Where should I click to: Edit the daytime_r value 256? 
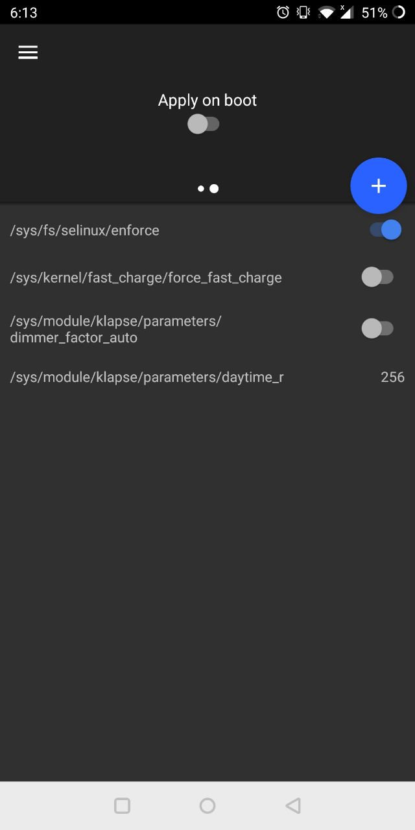[x=392, y=377]
